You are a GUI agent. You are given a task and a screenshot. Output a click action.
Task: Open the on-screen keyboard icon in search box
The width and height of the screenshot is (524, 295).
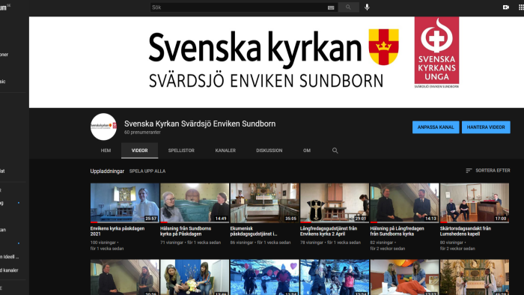click(x=331, y=7)
